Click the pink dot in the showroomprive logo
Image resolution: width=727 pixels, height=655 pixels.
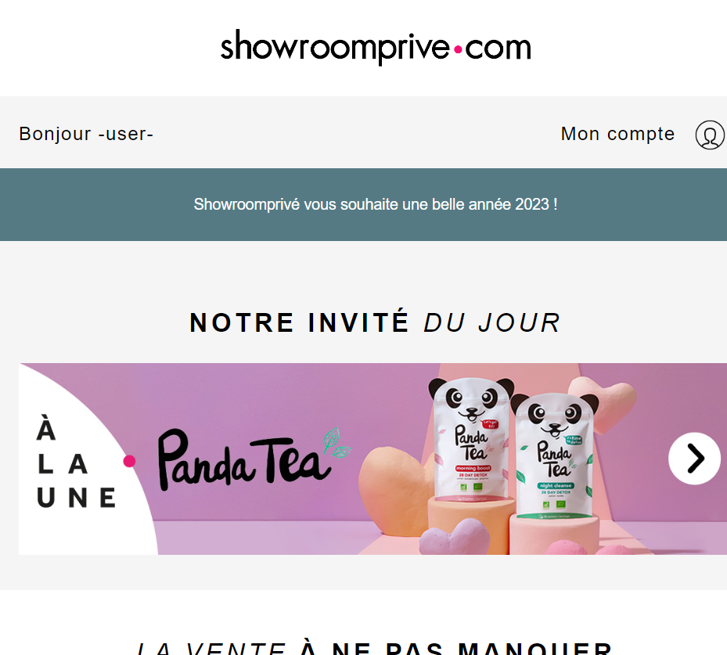tap(458, 49)
